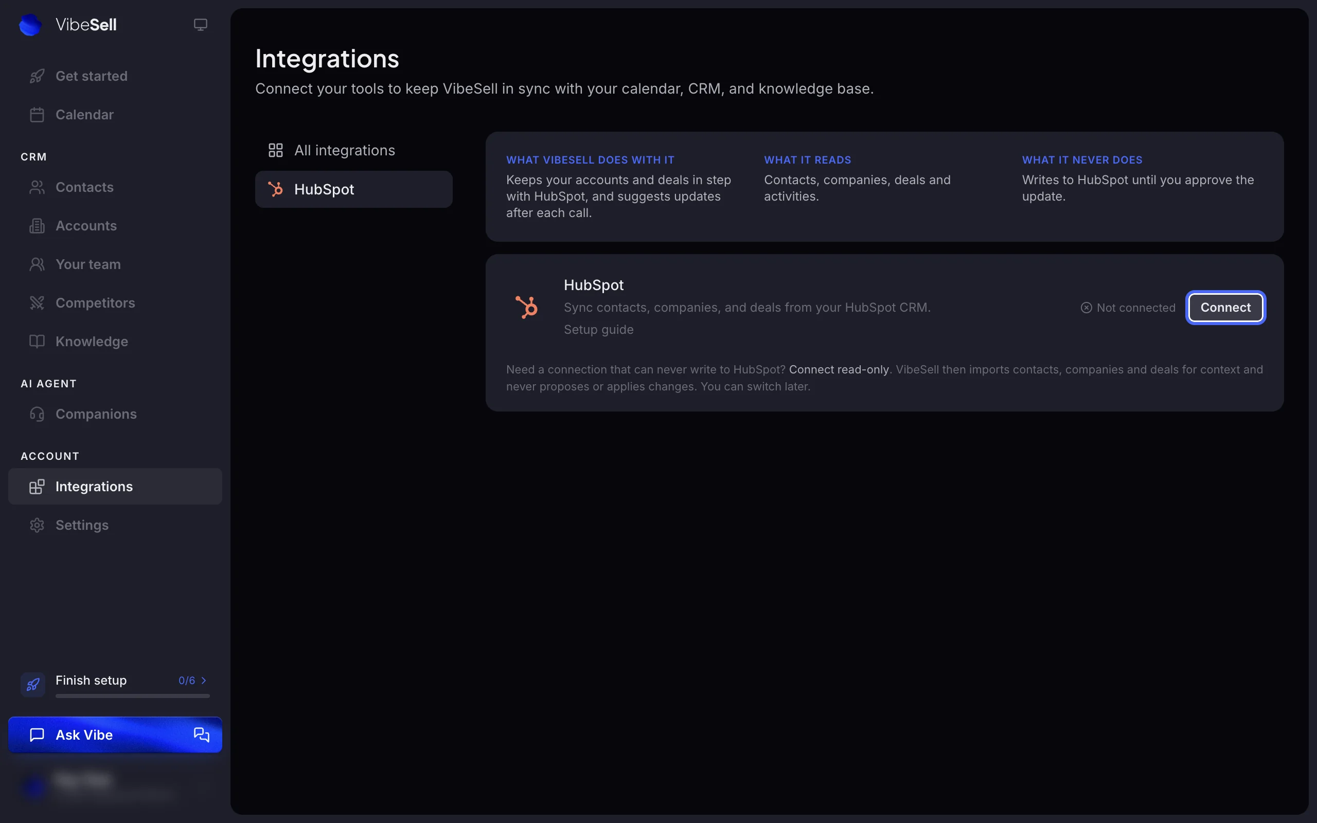Click the Integrations blocks icon
The height and width of the screenshot is (823, 1317).
click(37, 487)
